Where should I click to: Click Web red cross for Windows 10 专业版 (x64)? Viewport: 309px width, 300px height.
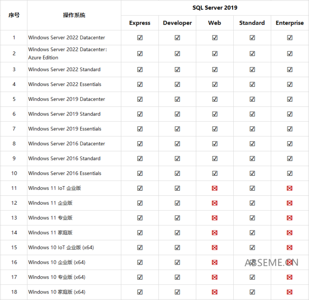click(214, 277)
